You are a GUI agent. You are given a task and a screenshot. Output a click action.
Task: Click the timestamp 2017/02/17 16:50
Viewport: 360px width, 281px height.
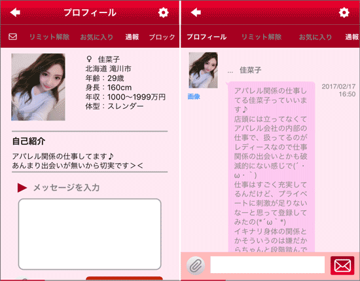click(338, 90)
